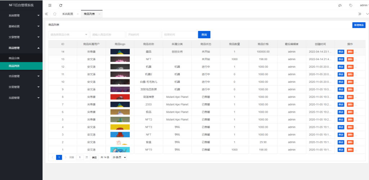369x180 pixels.
Task: Go to the home tab icon
Action: click(x=54, y=14)
